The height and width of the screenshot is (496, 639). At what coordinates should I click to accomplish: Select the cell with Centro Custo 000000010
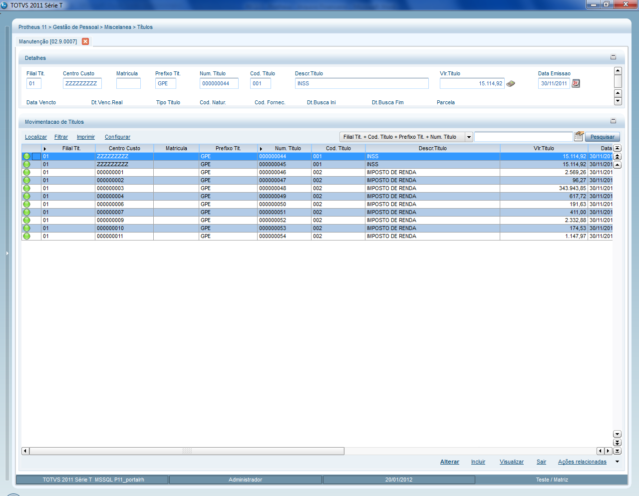click(124, 228)
